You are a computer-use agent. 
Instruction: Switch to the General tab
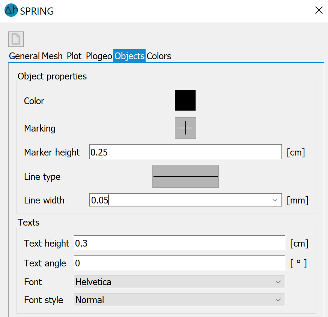24,56
